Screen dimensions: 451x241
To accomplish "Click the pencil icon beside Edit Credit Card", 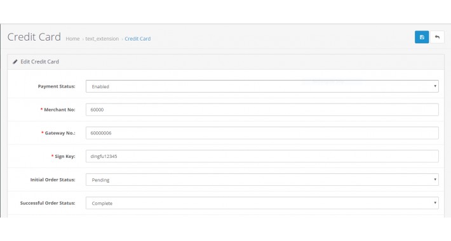I will point(15,62).
